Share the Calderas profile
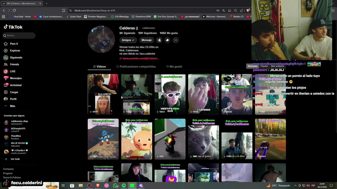Screen dimensions: 337x189 point(167,40)
